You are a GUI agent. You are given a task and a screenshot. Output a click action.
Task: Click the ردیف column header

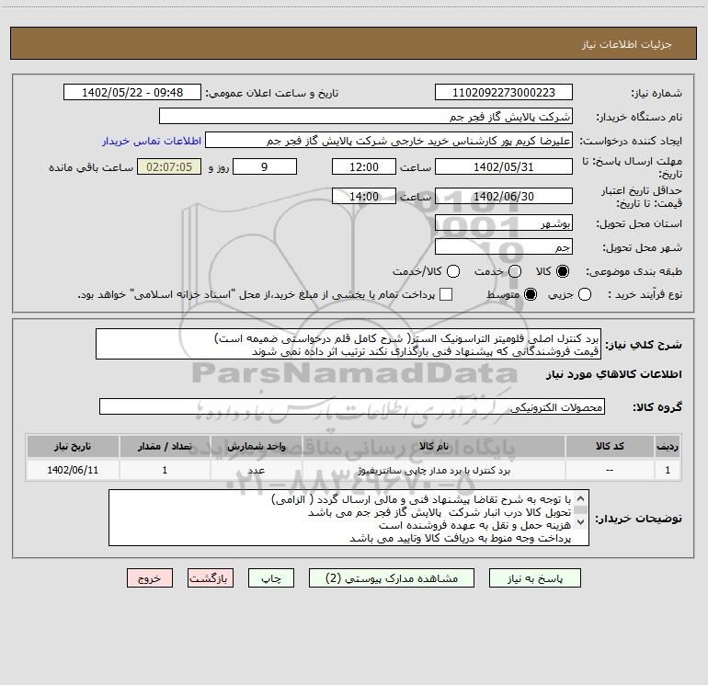point(668,446)
